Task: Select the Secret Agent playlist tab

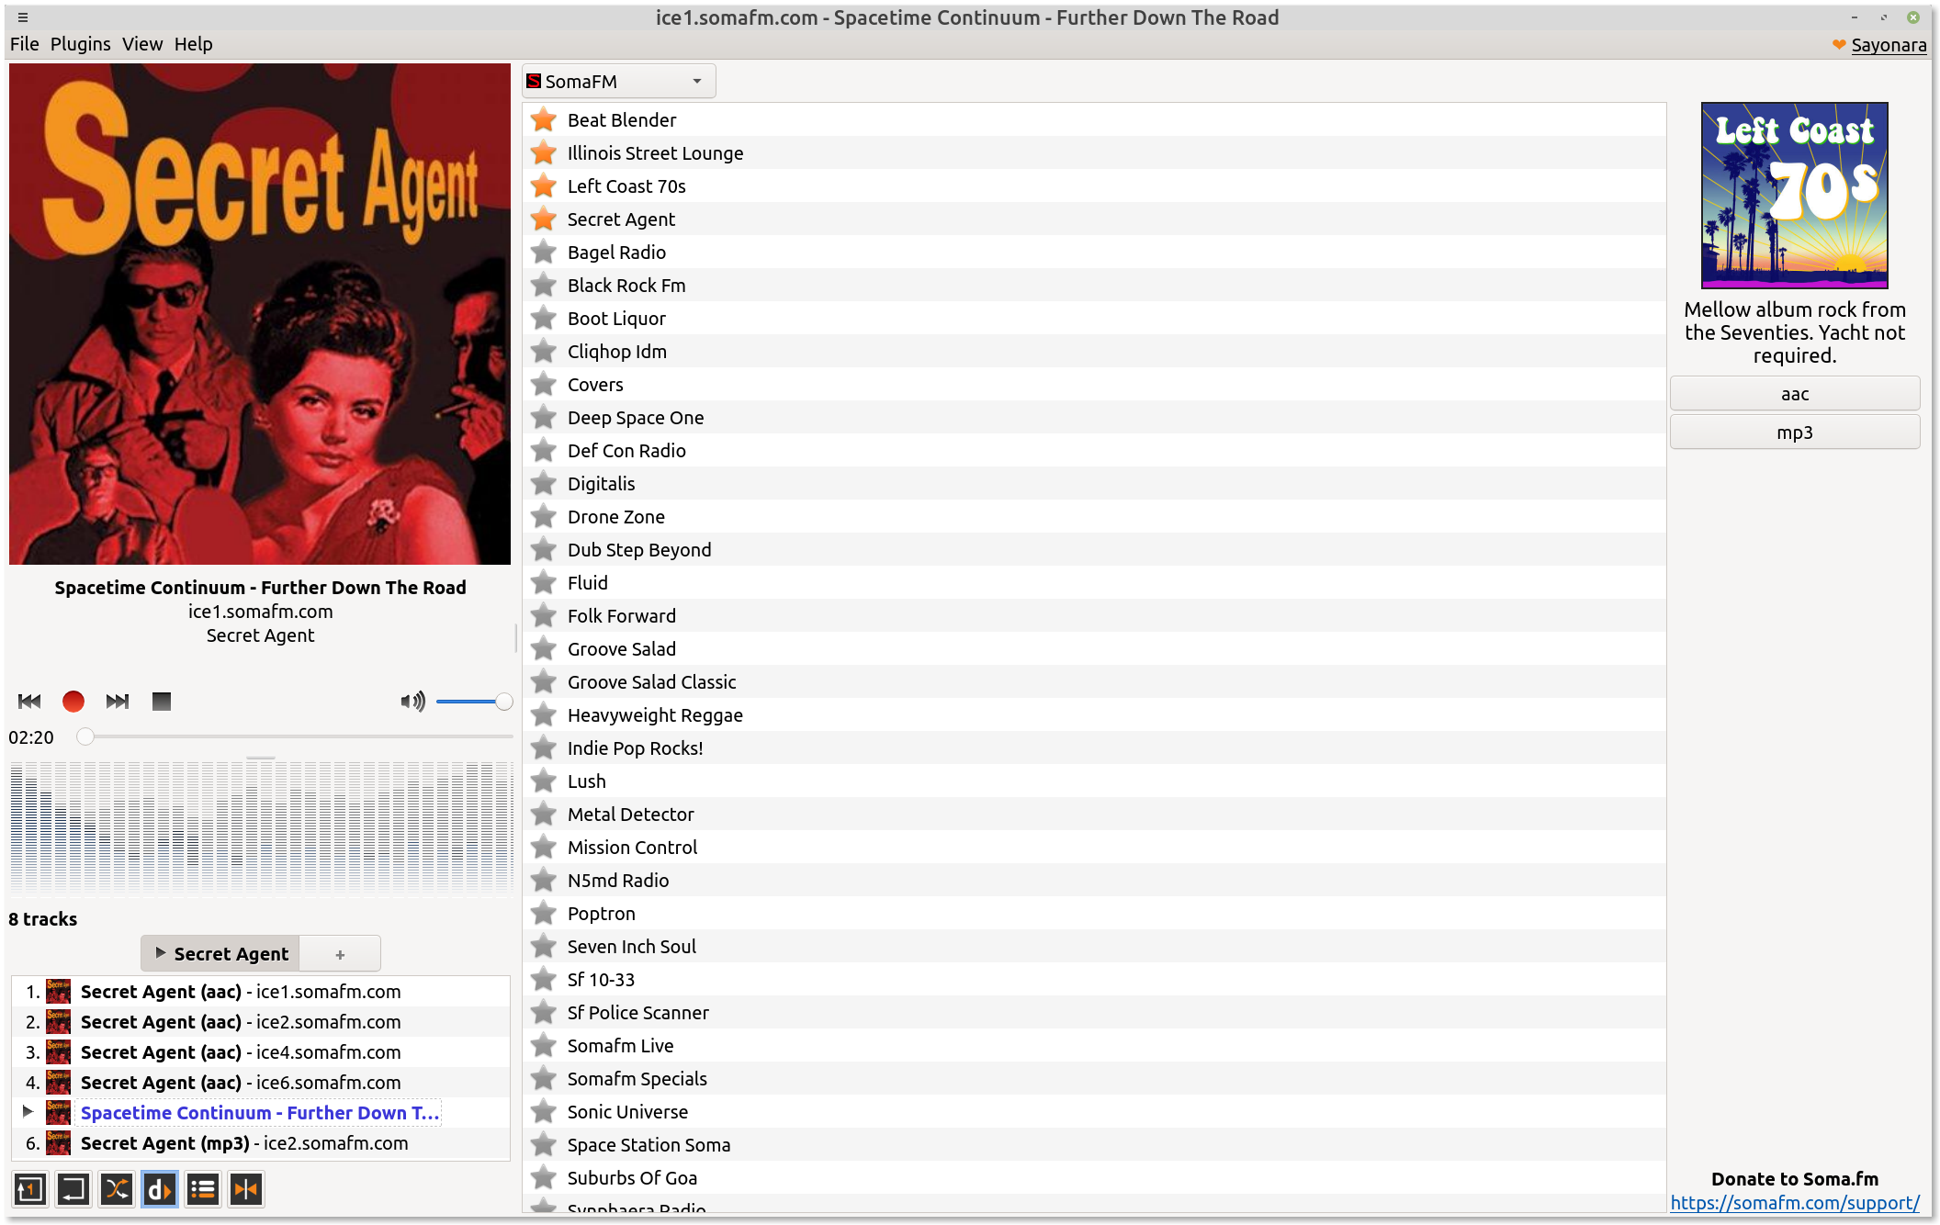Action: tap(220, 953)
